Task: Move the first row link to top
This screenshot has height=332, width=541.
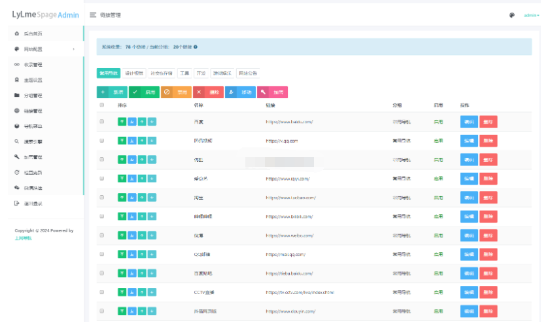Action: (x=122, y=121)
